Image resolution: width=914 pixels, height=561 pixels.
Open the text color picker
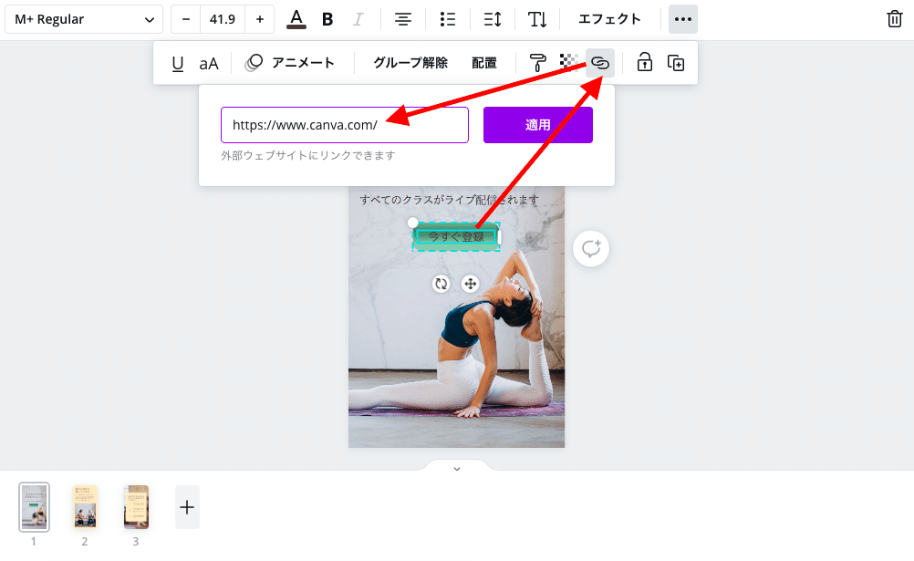click(296, 19)
